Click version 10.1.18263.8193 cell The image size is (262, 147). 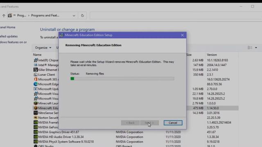click(x=217, y=60)
